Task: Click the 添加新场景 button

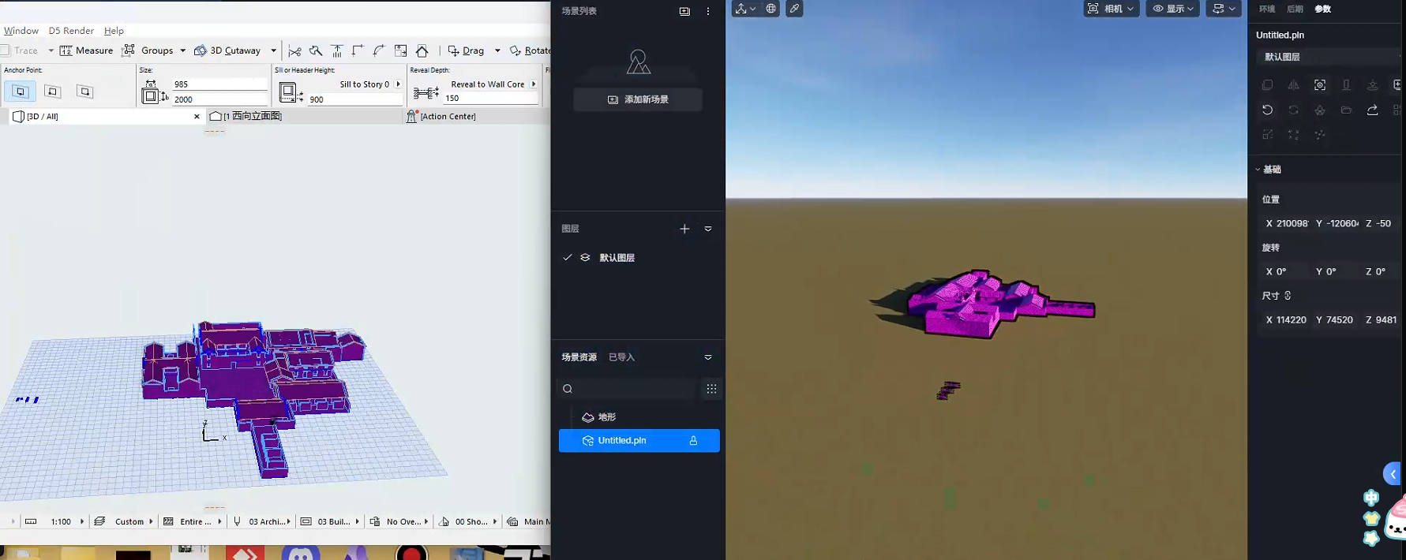Action: click(x=638, y=99)
